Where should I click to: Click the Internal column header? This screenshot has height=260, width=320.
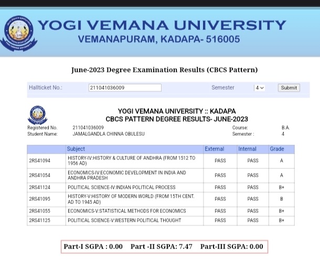click(247, 149)
